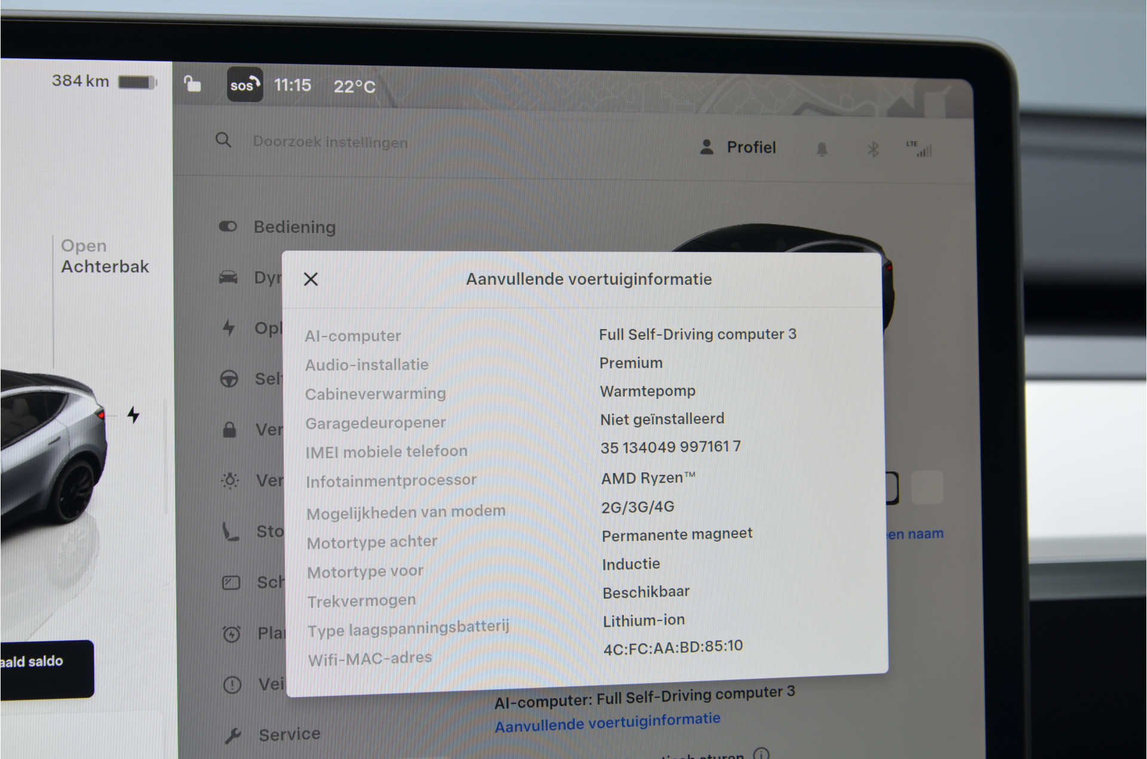Tap the unlocked padlock icon in status bar
This screenshot has height=759, width=1147.
[x=192, y=83]
